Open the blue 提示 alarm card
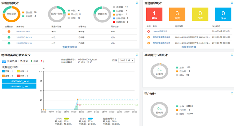 (x=223, y=14)
